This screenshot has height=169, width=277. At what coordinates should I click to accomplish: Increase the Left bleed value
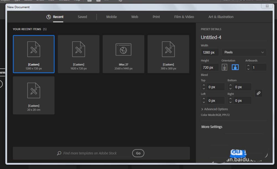tap(204, 99)
